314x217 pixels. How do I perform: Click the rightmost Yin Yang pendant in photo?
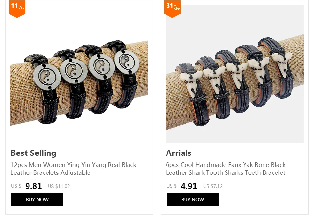[x=127, y=63]
